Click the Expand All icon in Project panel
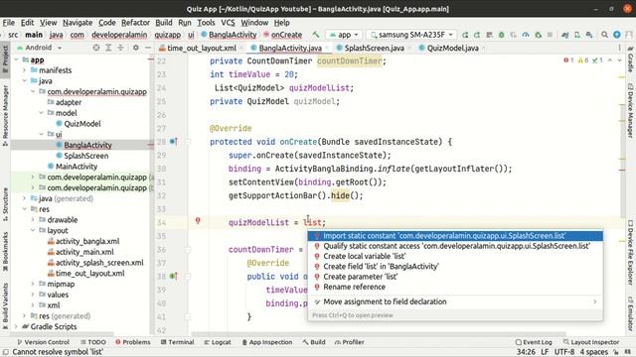This screenshot has height=357, width=636. (x=108, y=48)
